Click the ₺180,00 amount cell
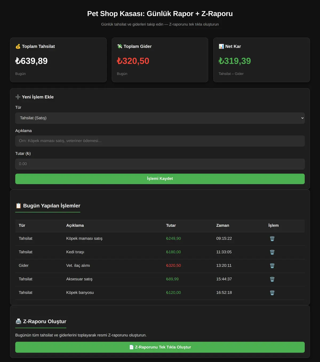Image resolution: width=320 pixels, height=362 pixels. point(173,252)
